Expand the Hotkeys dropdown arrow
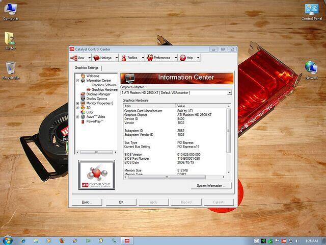The width and height of the screenshot is (326, 245). 117,58
